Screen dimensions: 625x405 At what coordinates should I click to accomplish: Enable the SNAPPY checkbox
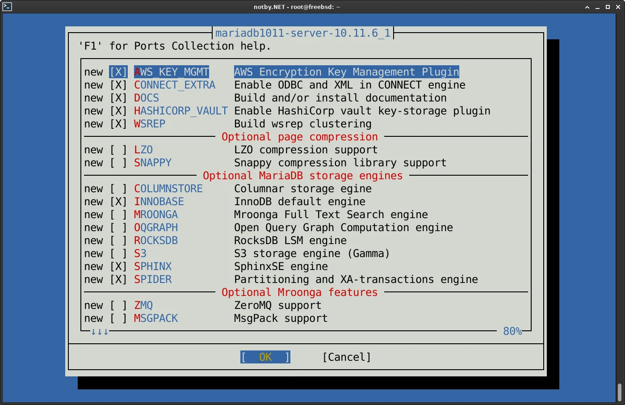(118, 163)
